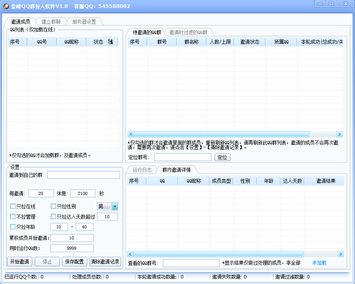Select the 群内邀请详情 tab
Viewport: 355px width, 284px height.
(x=176, y=170)
